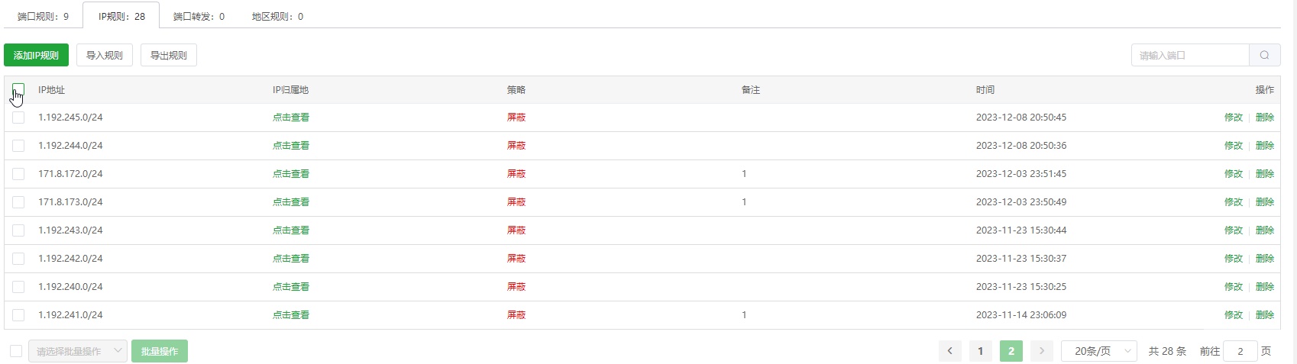
Task: Open the 端口转发 tab
Action: 199,16
